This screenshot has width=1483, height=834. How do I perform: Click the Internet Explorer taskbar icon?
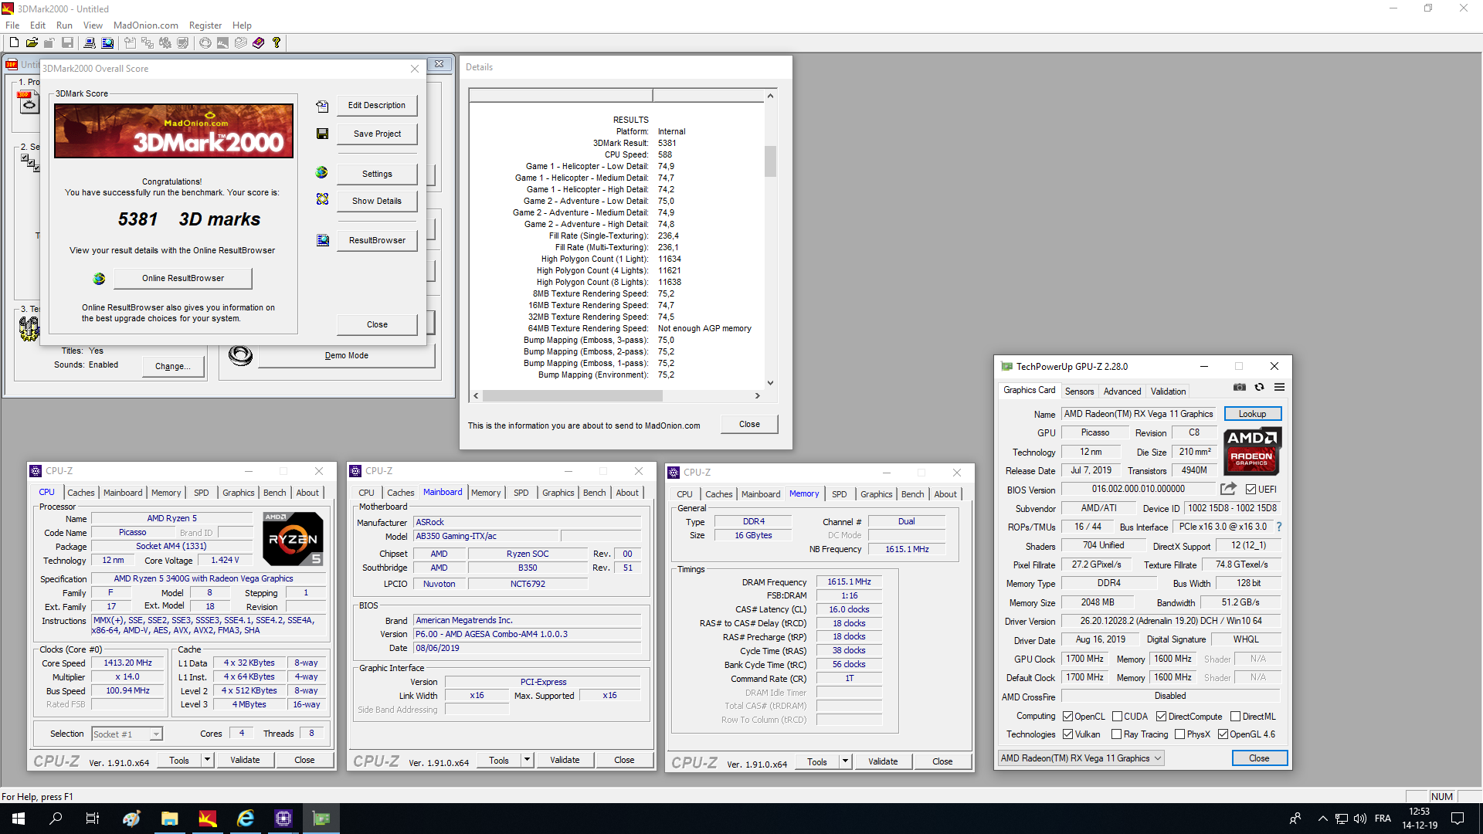click(246, 819)
